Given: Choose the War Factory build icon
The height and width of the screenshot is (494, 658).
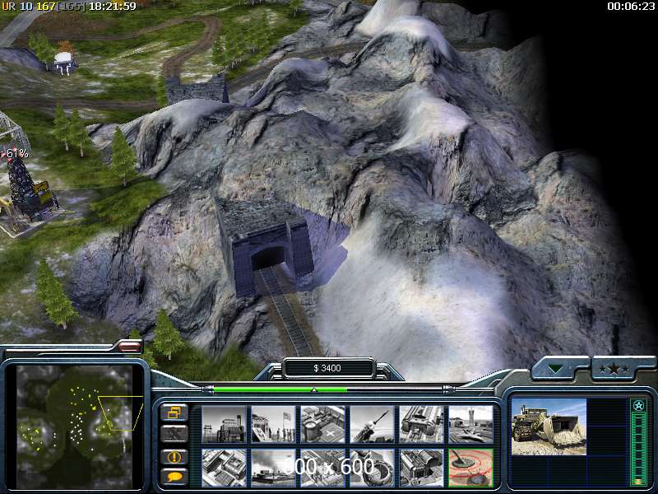Looking at the screenshot, I should tap(422, 424).
